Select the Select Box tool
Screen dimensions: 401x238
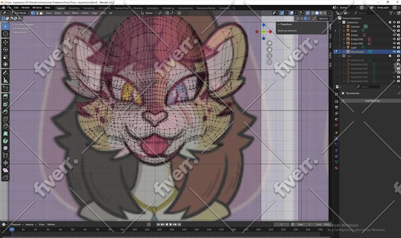point(5,27)
